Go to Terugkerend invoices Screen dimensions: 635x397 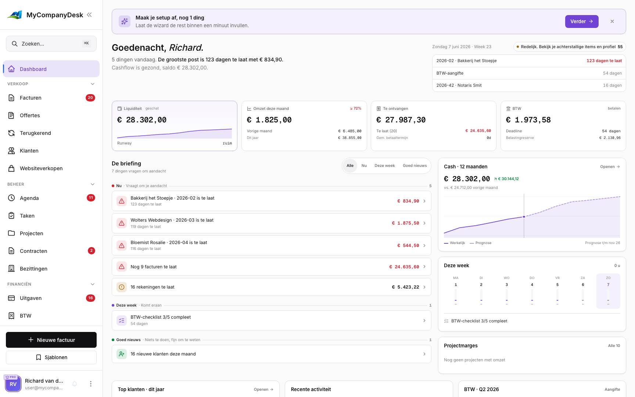click(x=51, y=133)
